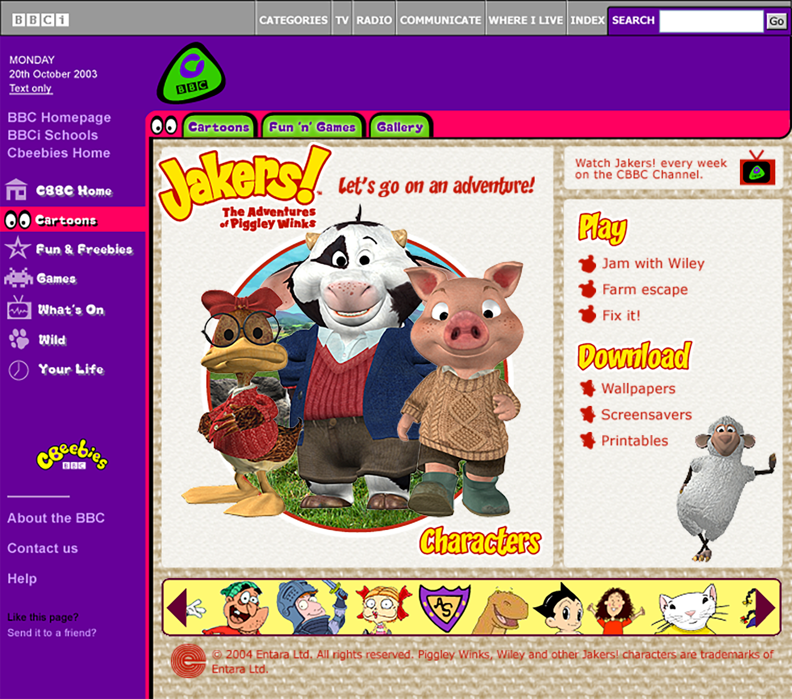The height and width of the screenshot is (699, 792).
Task: Click the green CBBC logo
Action: point(191,73)
